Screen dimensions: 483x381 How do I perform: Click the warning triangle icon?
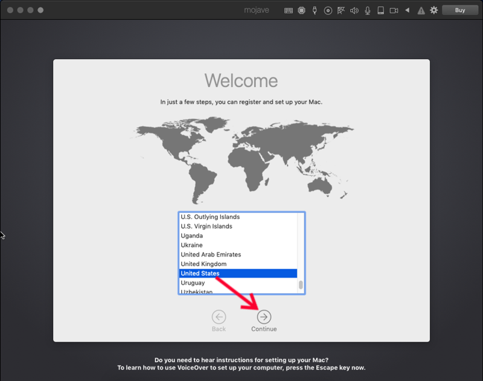tap(421, 10)
